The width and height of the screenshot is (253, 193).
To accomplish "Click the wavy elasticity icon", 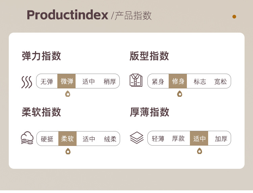I will point(27,82).
